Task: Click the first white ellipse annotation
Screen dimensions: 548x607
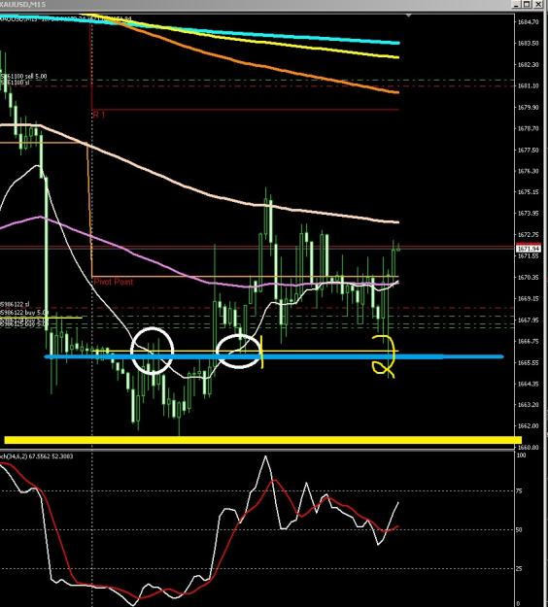Action: 153,351
